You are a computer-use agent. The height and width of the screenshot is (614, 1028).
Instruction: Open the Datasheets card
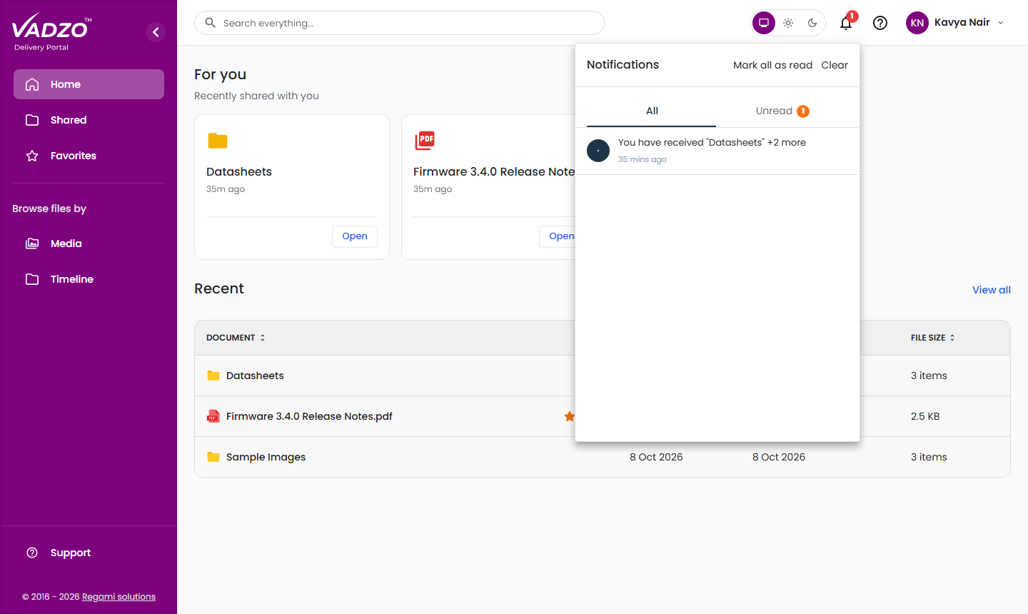click(355, 236)
